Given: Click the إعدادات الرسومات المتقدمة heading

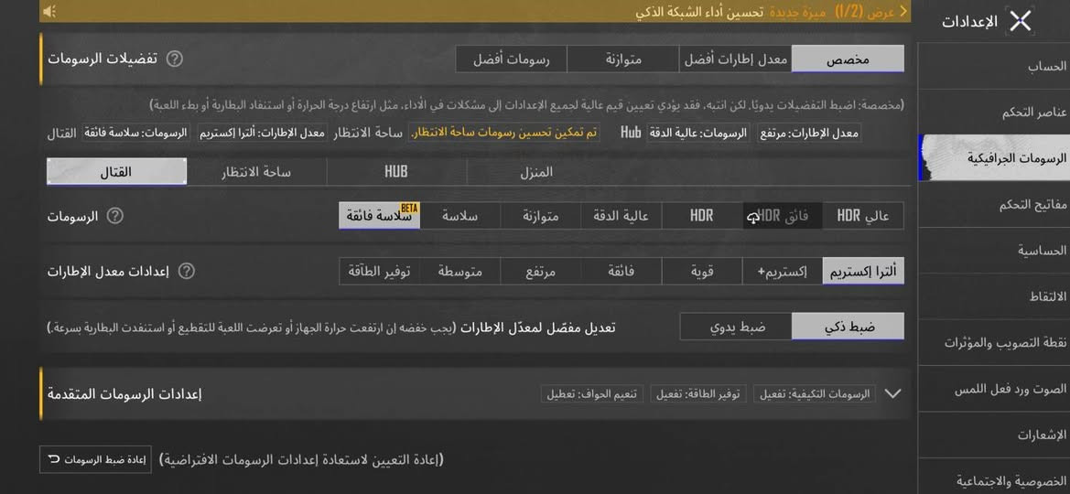Looking at the screenshot, I should (x=124, y=394).
